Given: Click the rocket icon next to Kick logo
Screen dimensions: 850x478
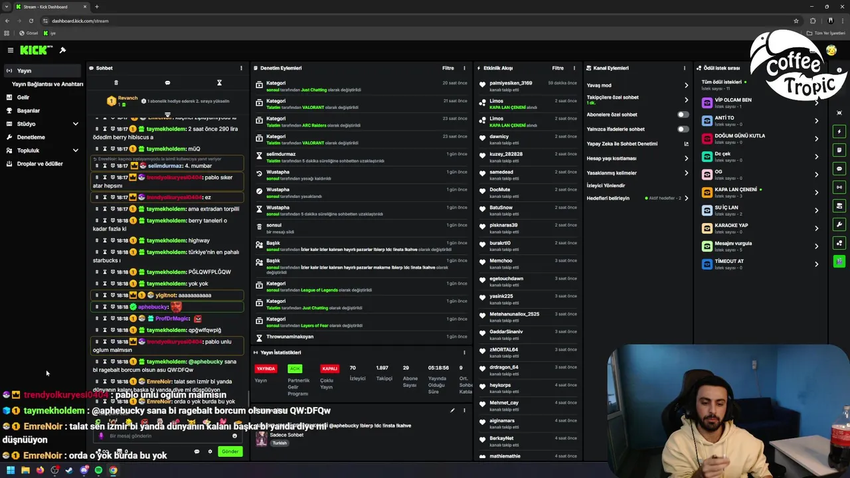Looking at the screenshot, I should (62, 50).
